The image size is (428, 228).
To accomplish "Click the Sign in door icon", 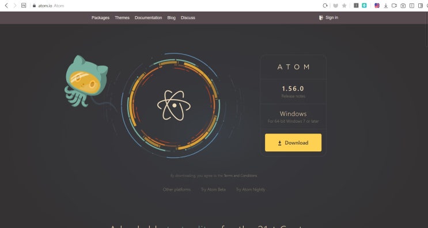I will point(321,17).
